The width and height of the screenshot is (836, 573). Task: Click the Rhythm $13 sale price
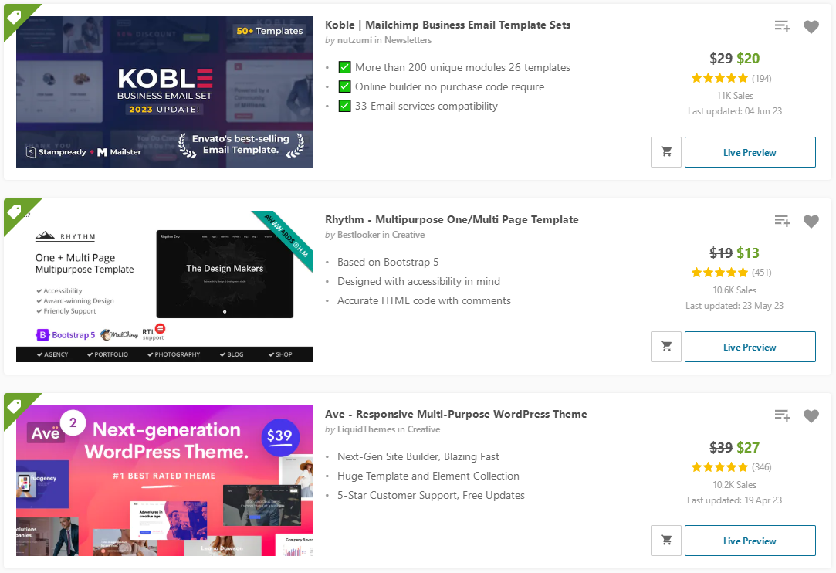[x=748, y=253]
